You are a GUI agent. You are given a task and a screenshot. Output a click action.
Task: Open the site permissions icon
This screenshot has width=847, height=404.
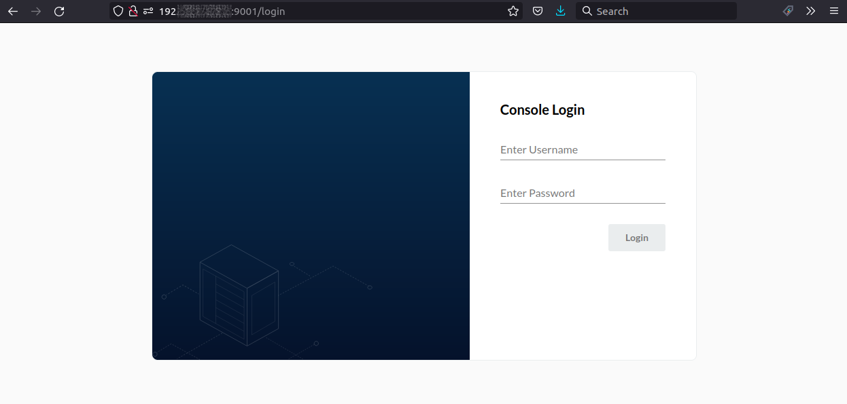point(148,11)
